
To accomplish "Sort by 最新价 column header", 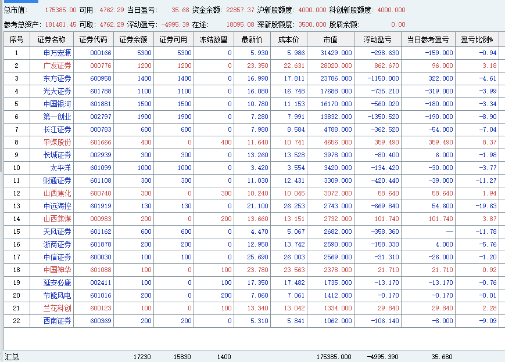I will pyautogui.click(x=252, y=40).
